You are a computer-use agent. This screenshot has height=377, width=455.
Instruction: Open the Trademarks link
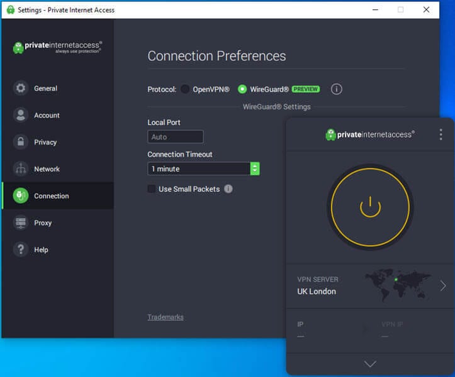pos(166,317)
